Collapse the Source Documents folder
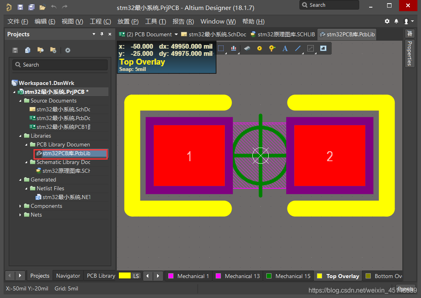Image resolution: width=421 pixels, height=298 pixels. [x=20, y=101]
